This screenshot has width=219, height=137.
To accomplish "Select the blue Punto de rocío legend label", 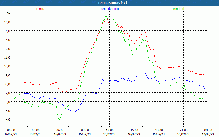I will click(x=109, y=9).
